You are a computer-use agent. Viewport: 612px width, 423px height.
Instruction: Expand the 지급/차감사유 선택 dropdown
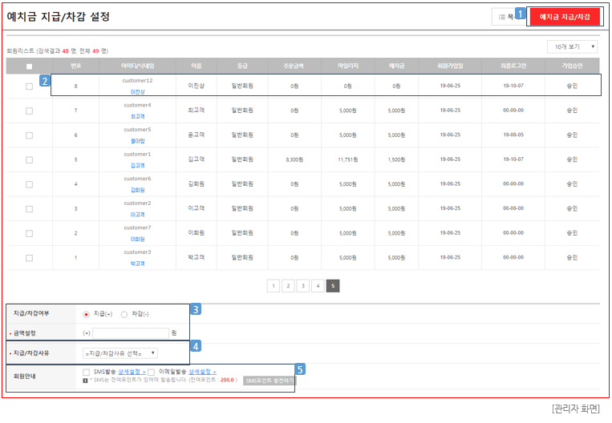(120, 352)
